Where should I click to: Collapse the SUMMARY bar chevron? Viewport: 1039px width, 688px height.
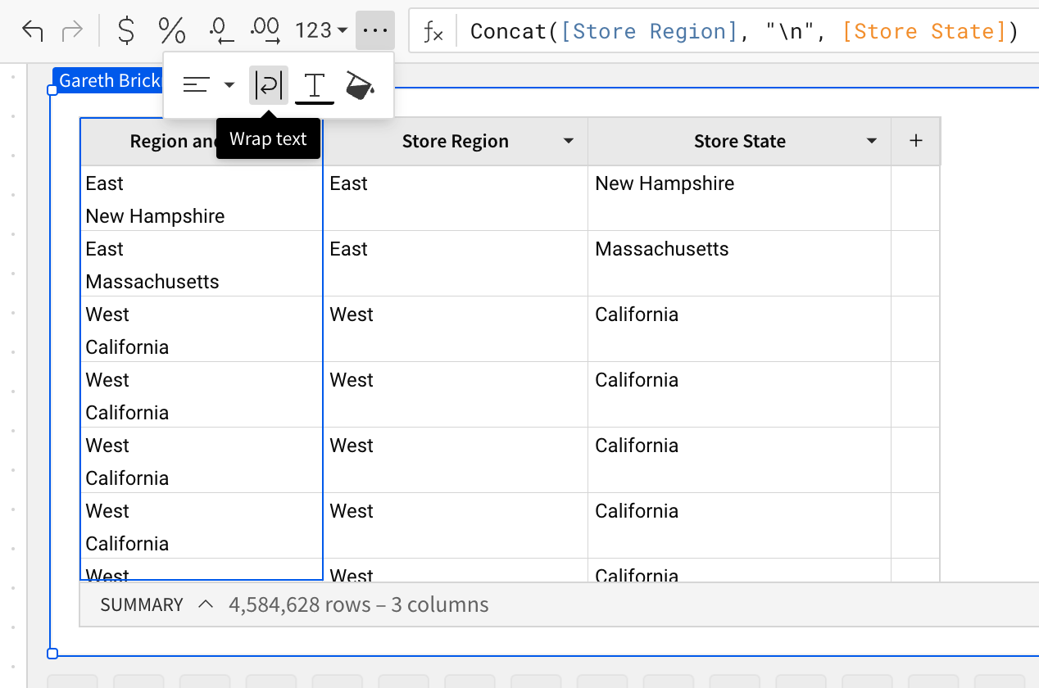[x=206, y=604]
